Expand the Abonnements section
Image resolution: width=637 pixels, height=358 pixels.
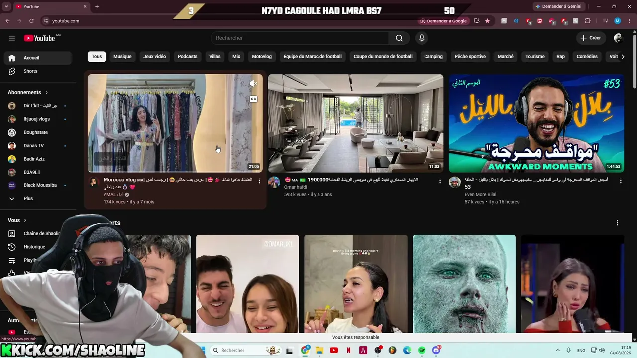click(x=28, y=93)
